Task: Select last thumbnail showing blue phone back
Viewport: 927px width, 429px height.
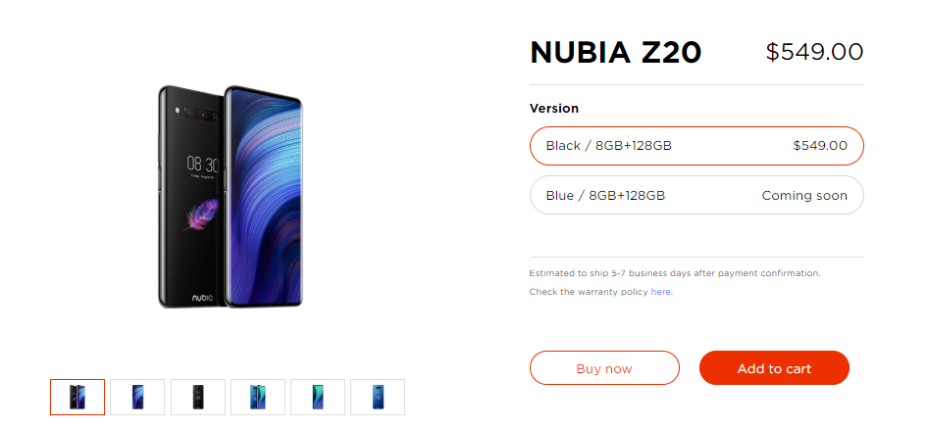Action: pos(378,397)
